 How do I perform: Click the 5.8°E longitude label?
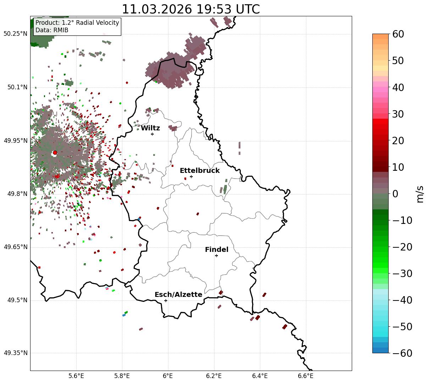[x=122, y=376]
